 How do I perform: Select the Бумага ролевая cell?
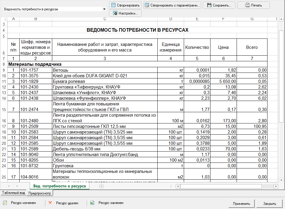[105, 81]
